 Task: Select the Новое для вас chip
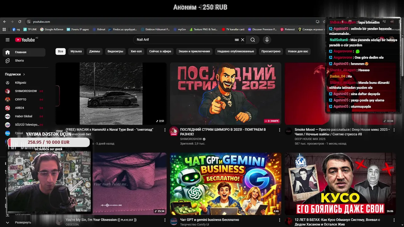pos(298,51)
